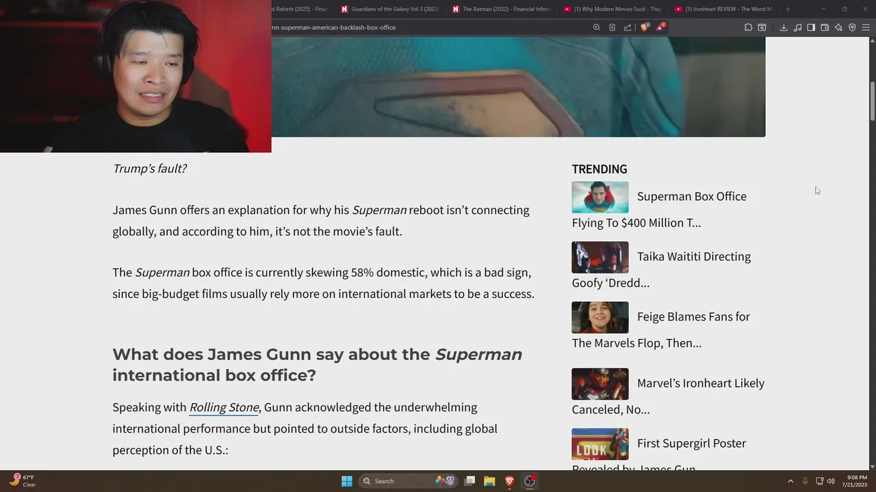Open Marvel's Ironheart Likely Canceled article
This screenshot has height=492, width=876.
point(668,396)
